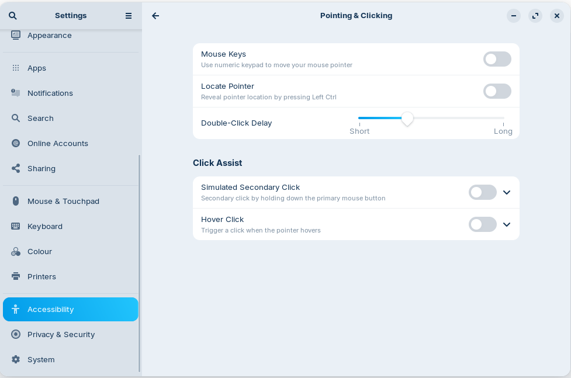Viewport: 571px width, 378px height.
Task: Click the Double-Click Delay slider handle
Action: [x=407, y=119]
